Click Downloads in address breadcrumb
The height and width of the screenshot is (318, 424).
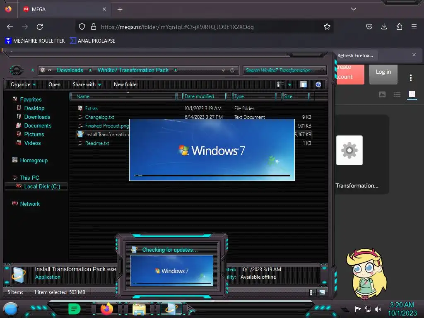pyautogui.click(x=70, y=70)
